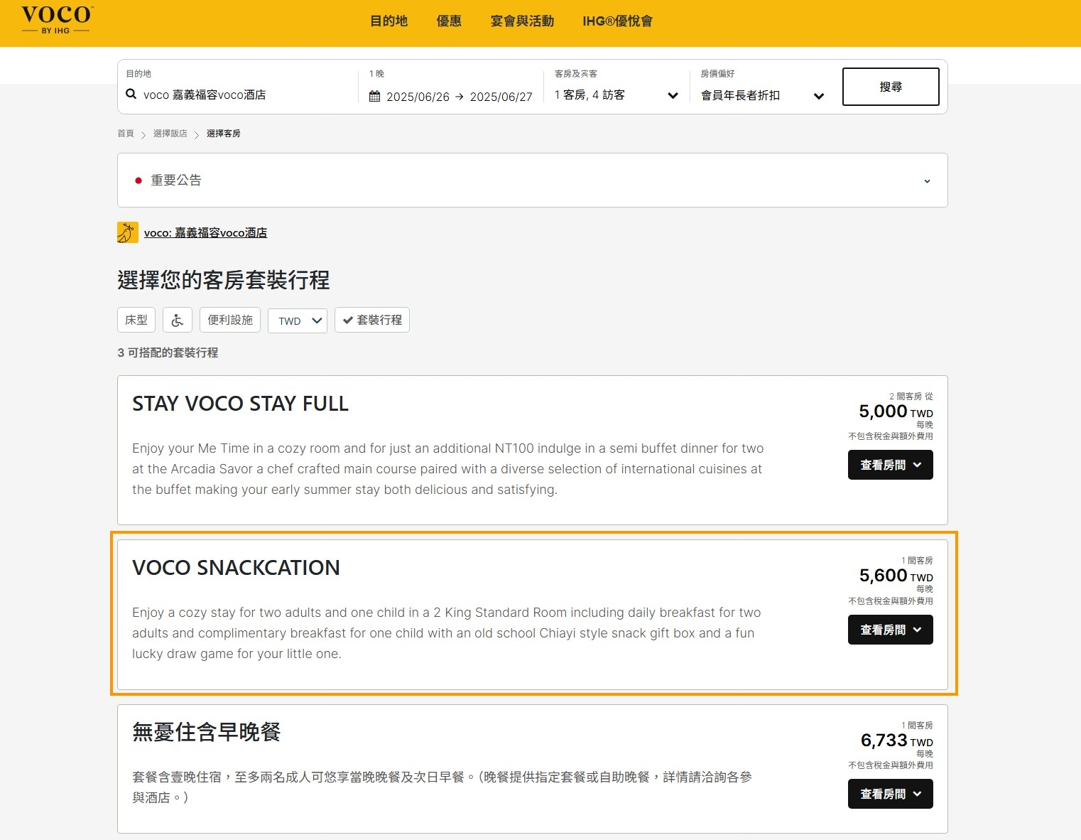Click the STAY VOCO STAY FULL title
1081x840 pixels.
(x=240, y=404)
